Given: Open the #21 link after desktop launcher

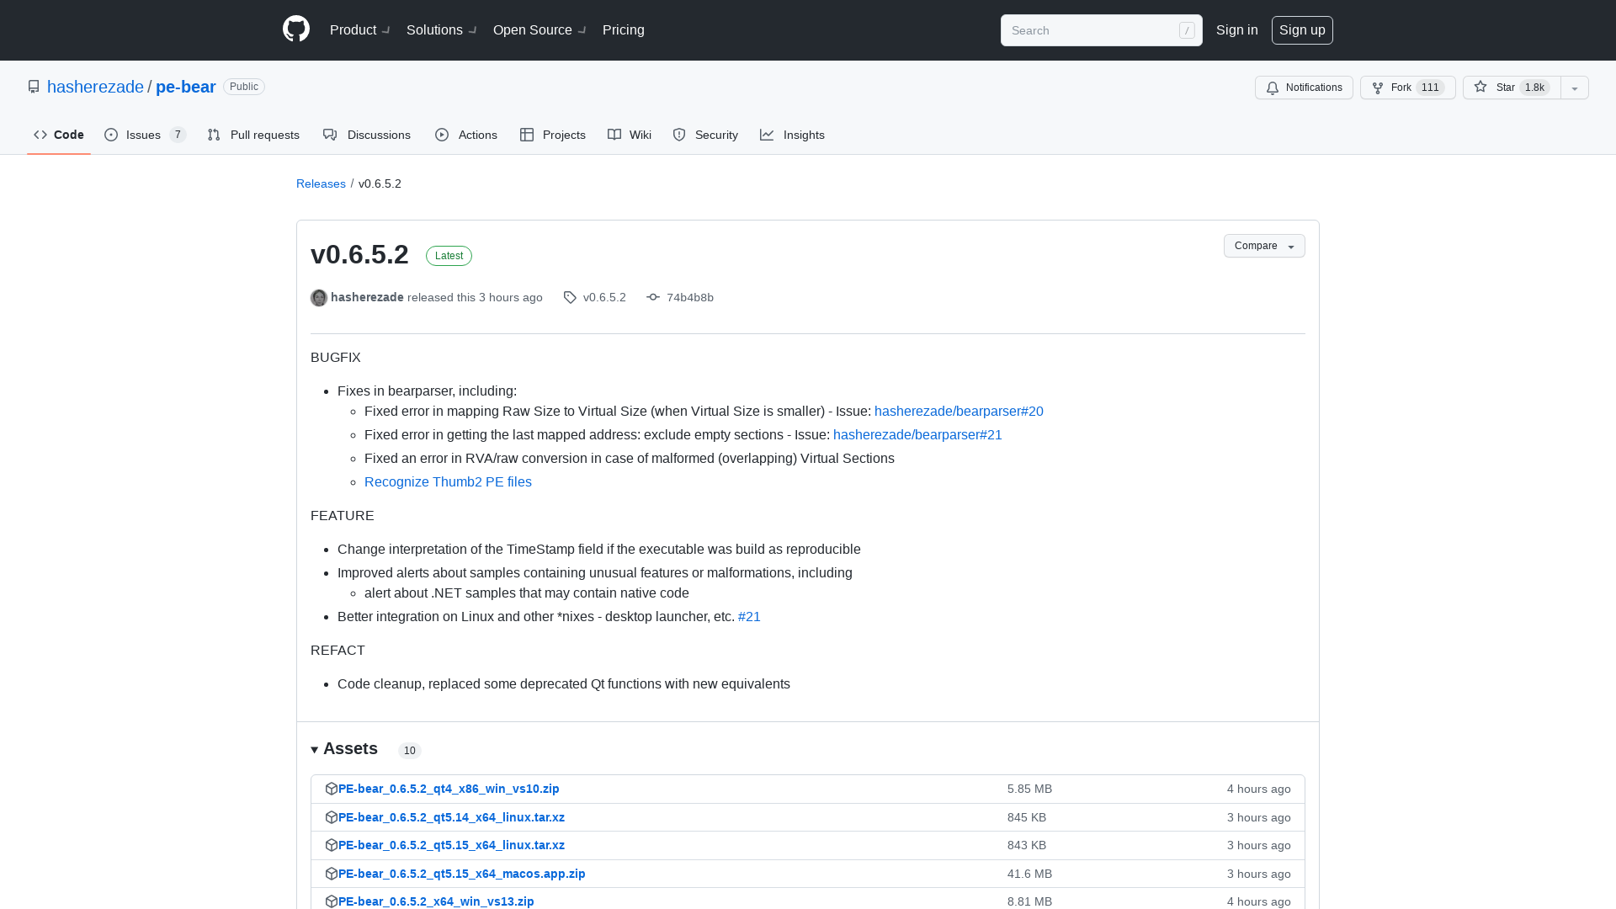Looking at the screenshot, I should pos(749,616).
